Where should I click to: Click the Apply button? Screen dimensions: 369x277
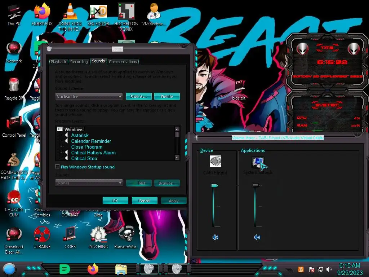click(x=174, y=201)
